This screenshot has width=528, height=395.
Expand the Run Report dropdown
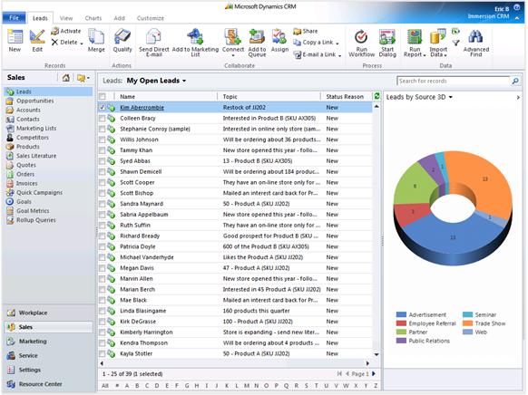[x=425, y=55]
